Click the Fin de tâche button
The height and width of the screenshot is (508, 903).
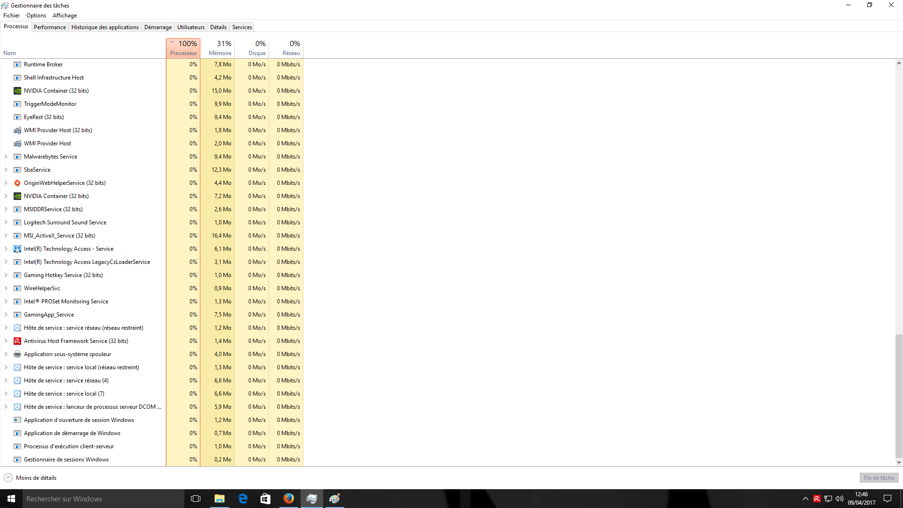click(x=879, y=478)
